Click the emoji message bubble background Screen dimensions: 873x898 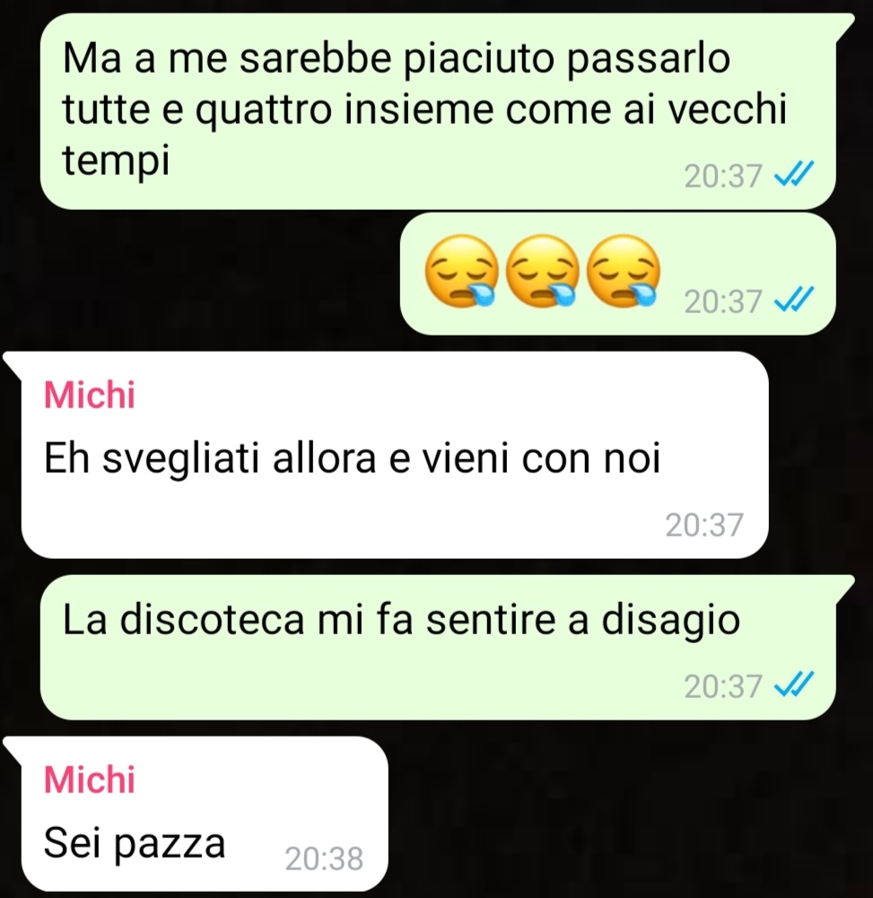pos(617,274)
